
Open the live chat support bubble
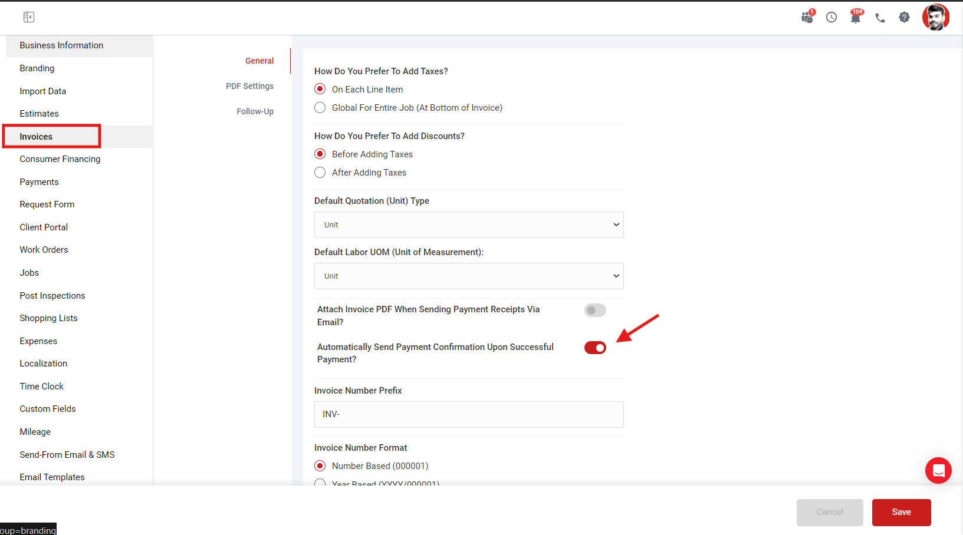tap(938, 471)
